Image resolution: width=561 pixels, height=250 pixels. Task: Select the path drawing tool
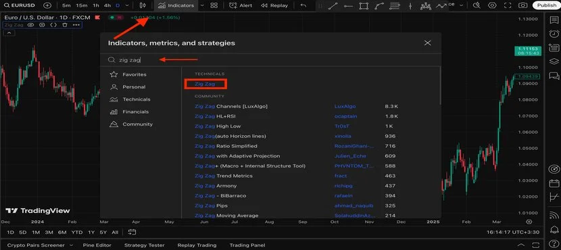379,5
